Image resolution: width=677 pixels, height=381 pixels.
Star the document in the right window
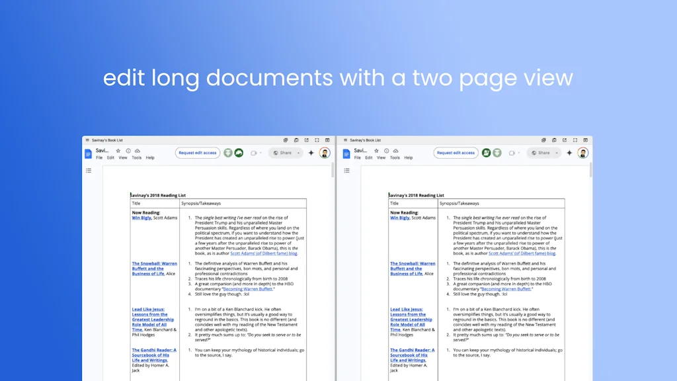[376, 150]
